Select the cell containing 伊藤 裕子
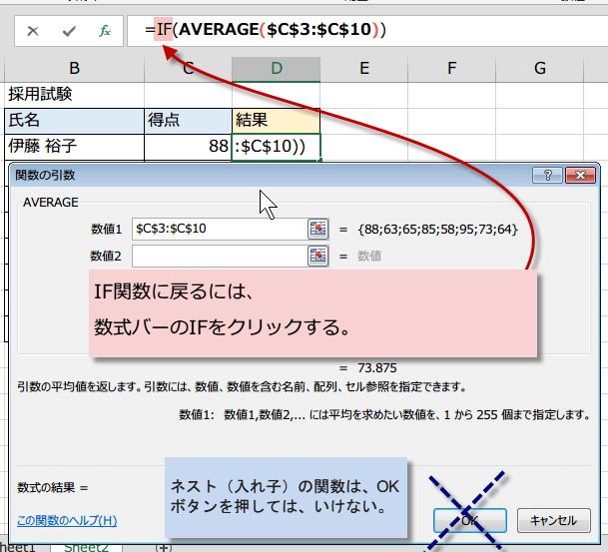This screenshot has width=608, height=552. coord(73,147)
